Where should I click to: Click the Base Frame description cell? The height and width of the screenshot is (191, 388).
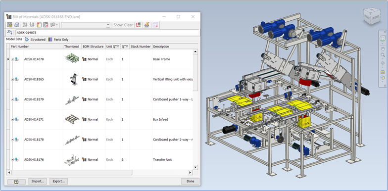tap(172, 59)
